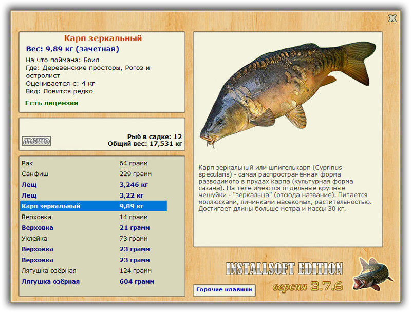Select Лягушка озёрная 604 грамм entry
411x313 pixels.
point(94,281)
